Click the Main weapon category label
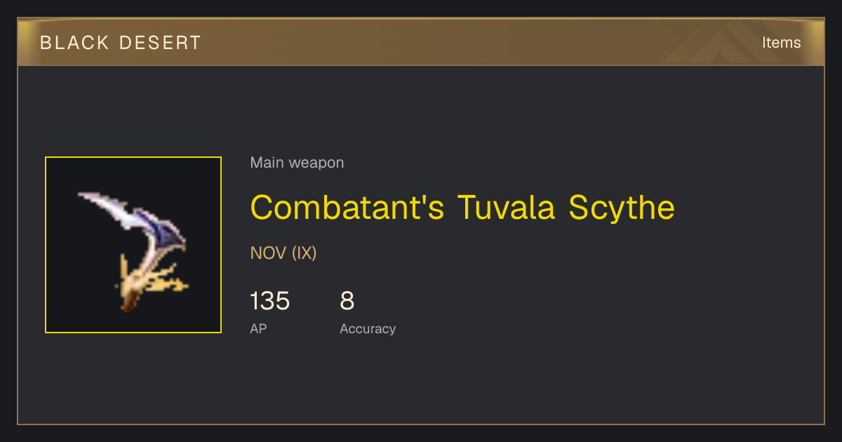This screenshot has width=842, height=442. [297, 163]
